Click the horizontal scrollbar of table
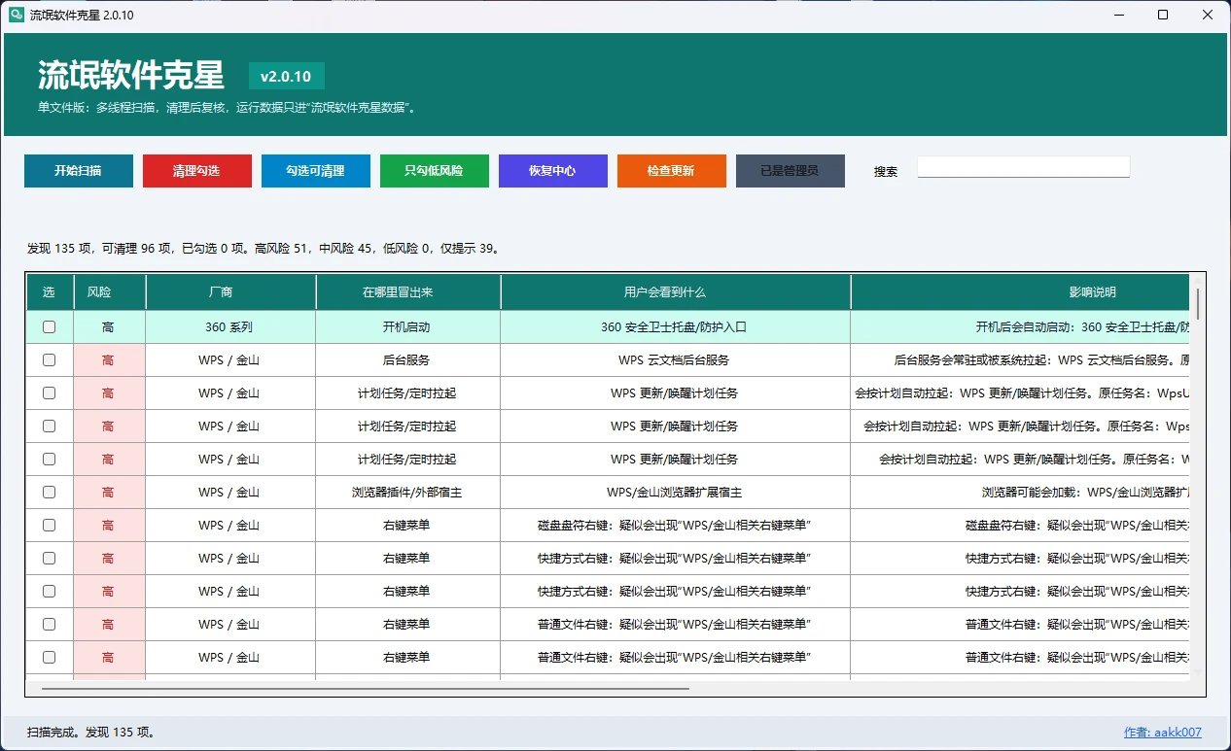The image size is (1231, 751). (365, 688)
